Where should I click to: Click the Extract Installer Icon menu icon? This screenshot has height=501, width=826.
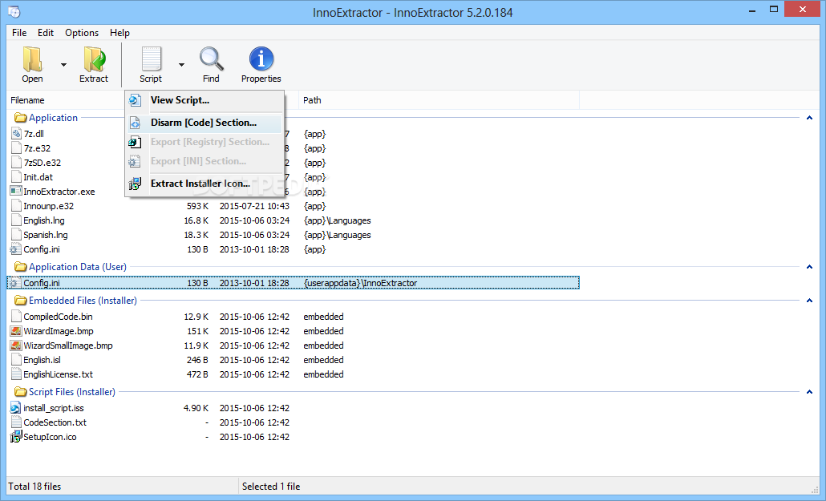(x=136, y=184)
